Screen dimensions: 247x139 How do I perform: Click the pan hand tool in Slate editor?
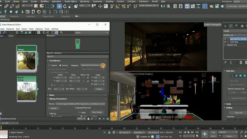click(88, 119)
